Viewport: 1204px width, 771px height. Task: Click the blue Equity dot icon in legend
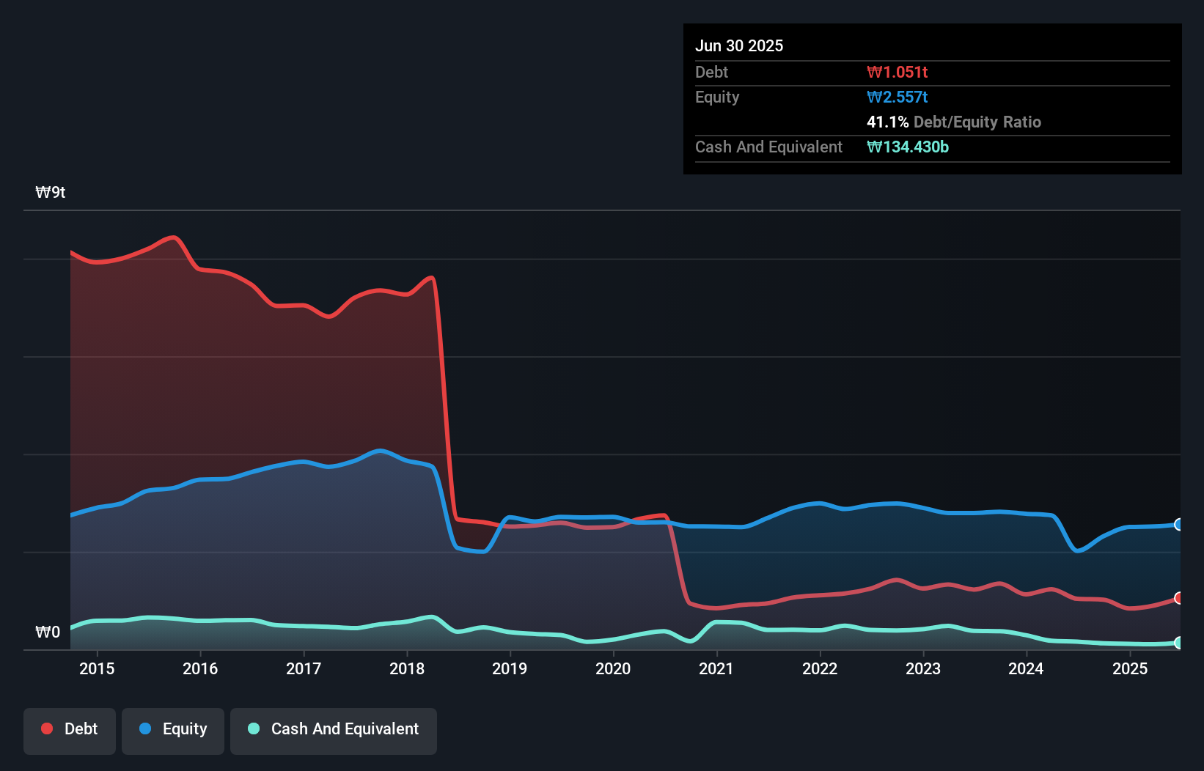(146, 728)
